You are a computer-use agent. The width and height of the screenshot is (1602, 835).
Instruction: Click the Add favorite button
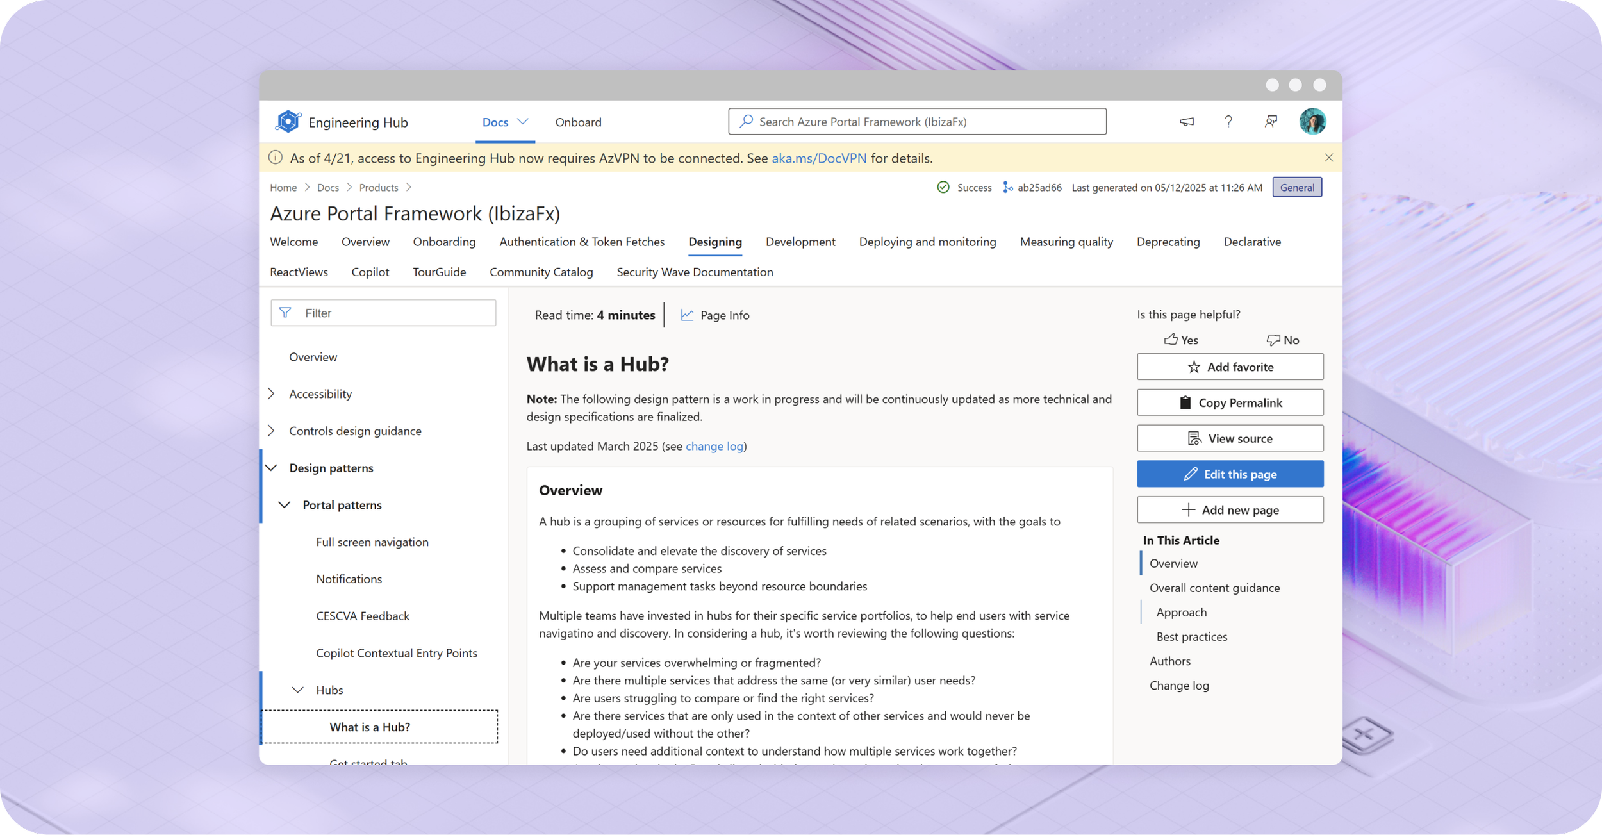[x=1230, y=367]
